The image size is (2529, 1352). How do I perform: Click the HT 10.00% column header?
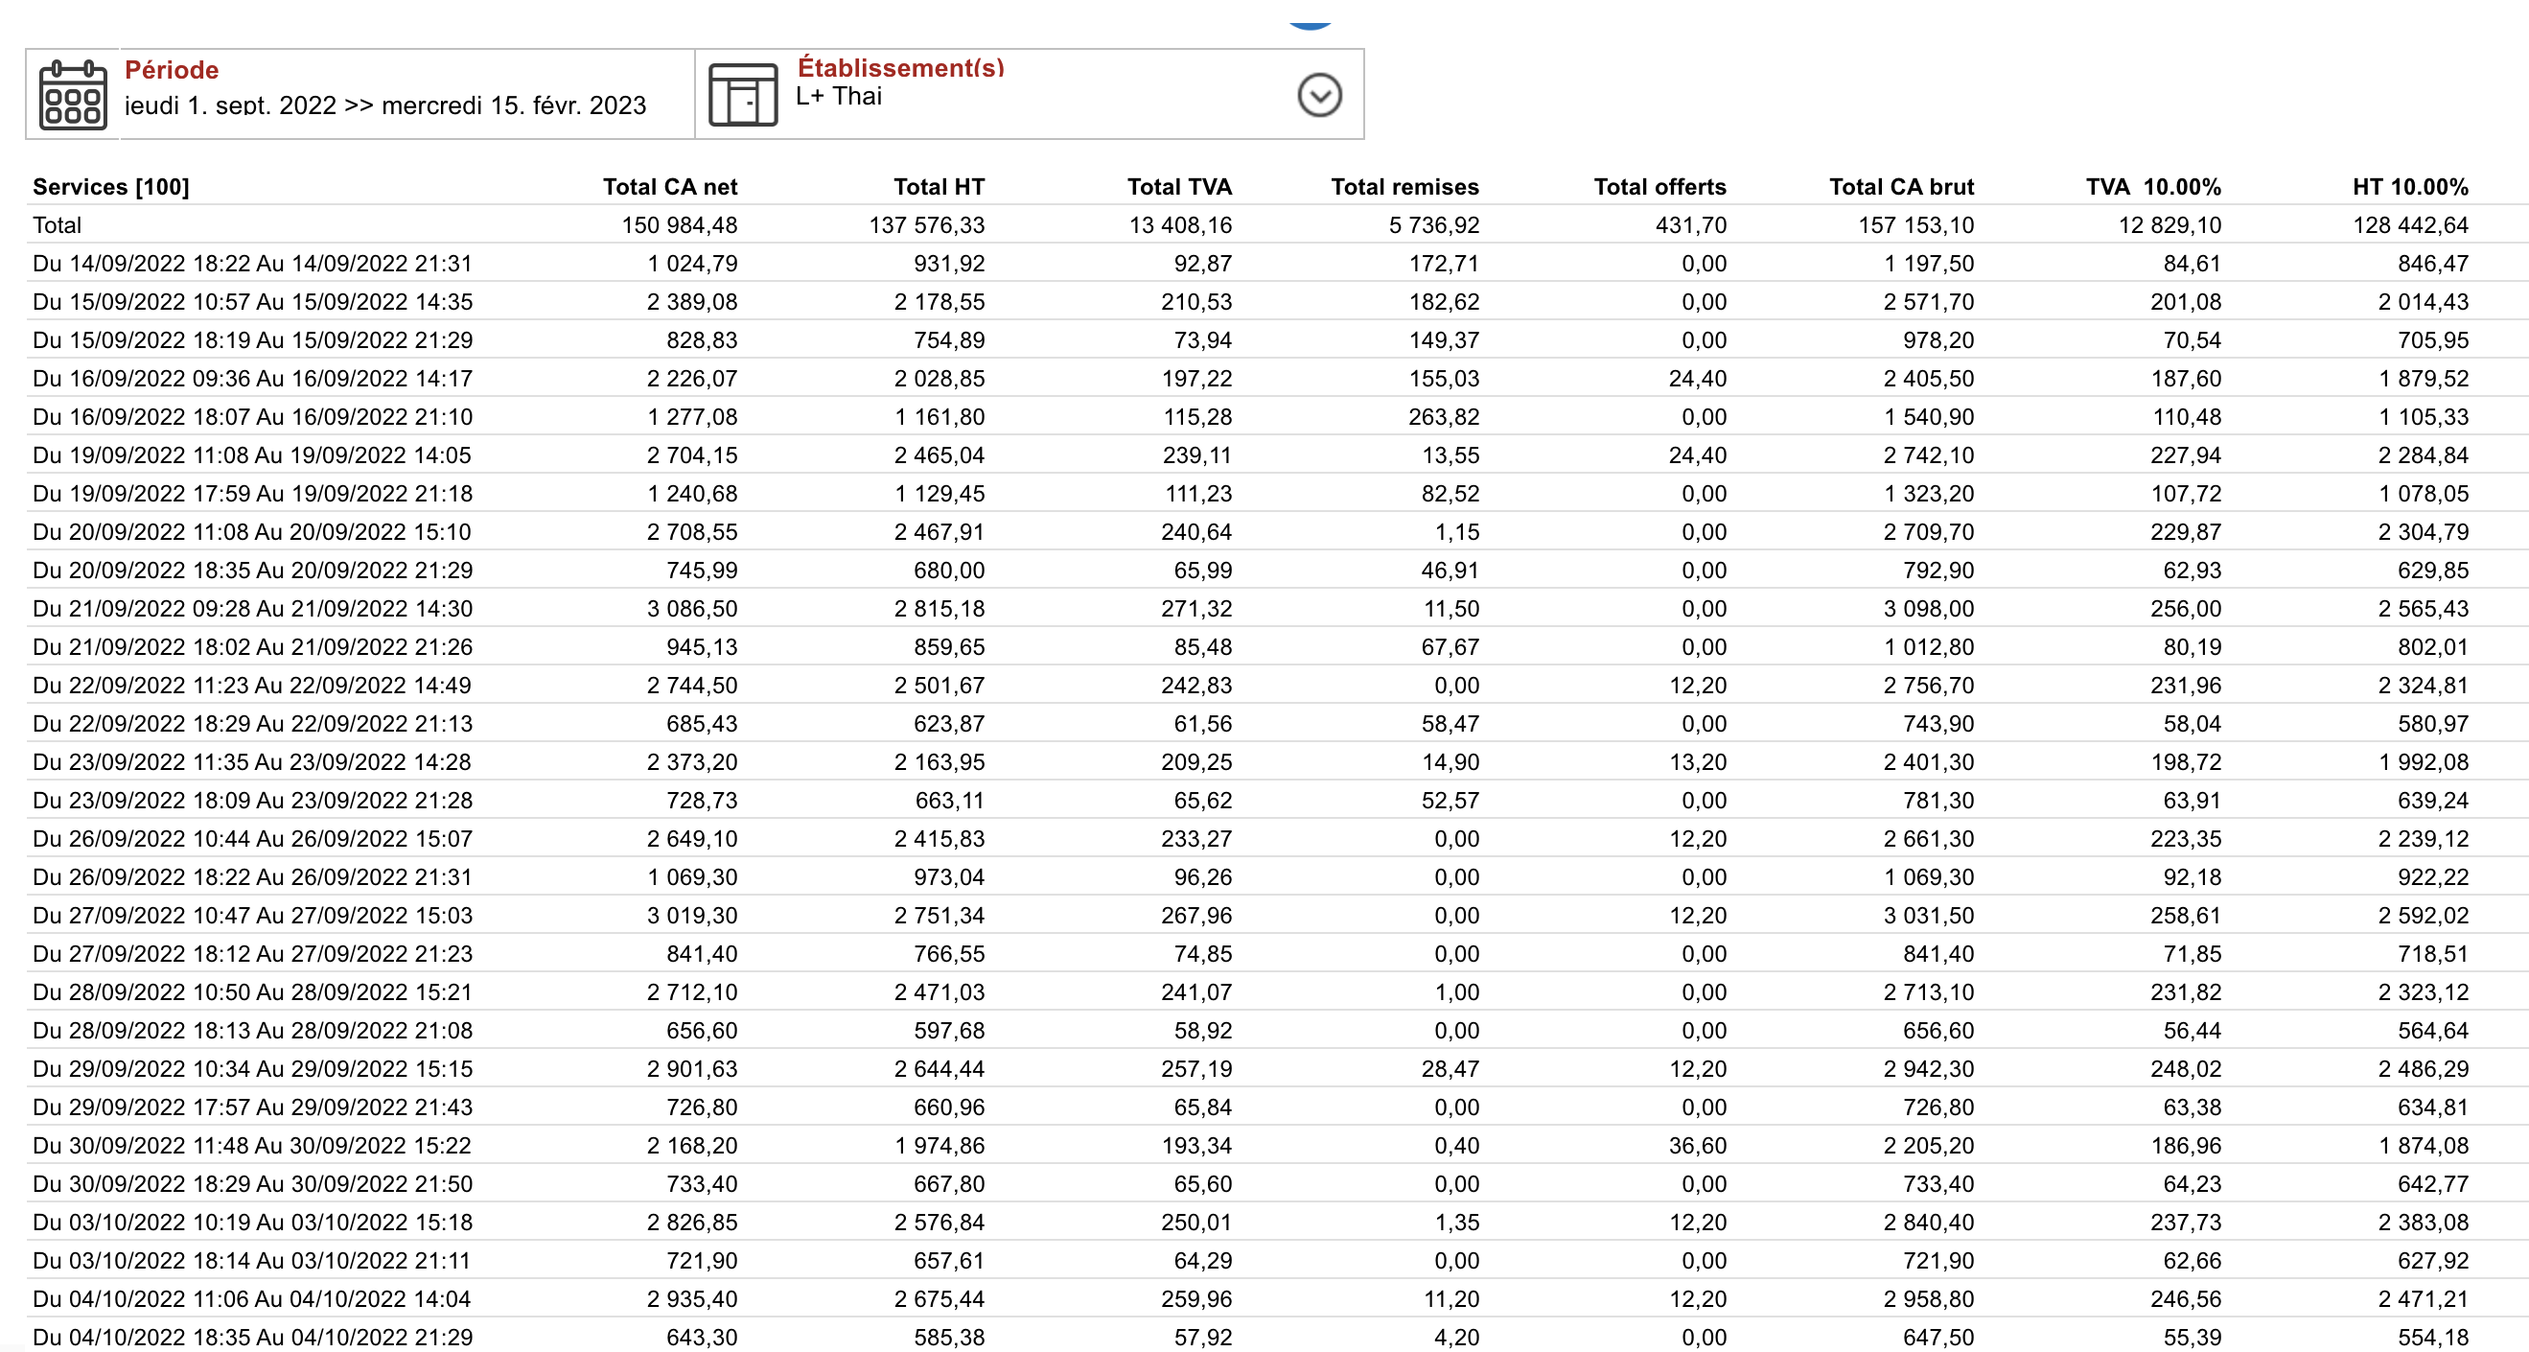pos(2410,187)
